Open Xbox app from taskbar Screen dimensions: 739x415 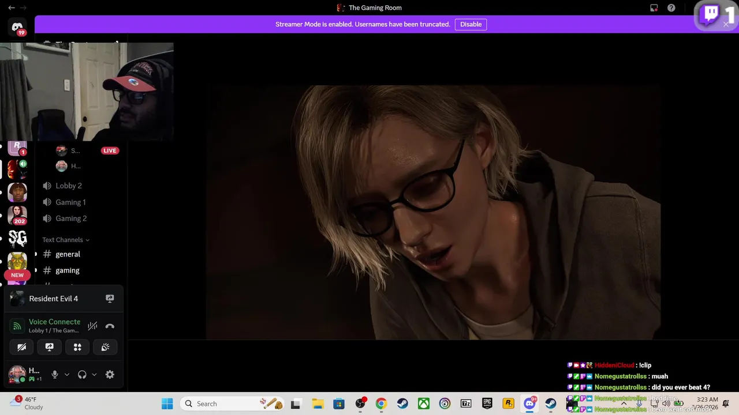(424, 403)
